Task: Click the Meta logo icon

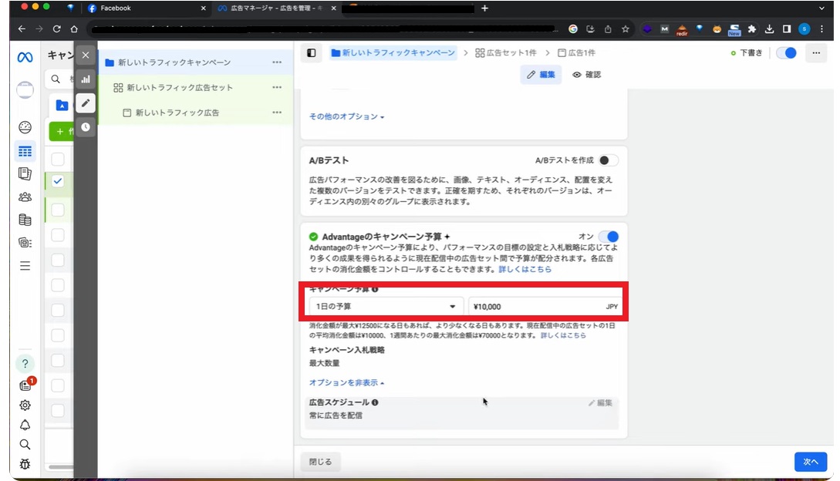Action: (x=25, y=57)
